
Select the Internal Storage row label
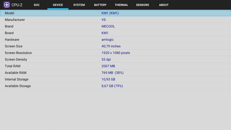[x=17, y=79]
